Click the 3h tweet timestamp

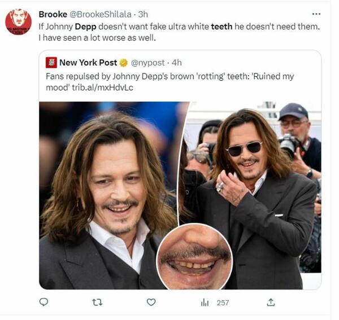pyautogui.click(x=143, y=14)
